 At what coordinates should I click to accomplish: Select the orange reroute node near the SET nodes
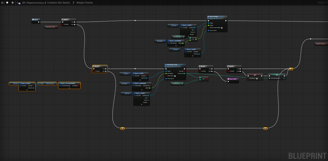291,69
